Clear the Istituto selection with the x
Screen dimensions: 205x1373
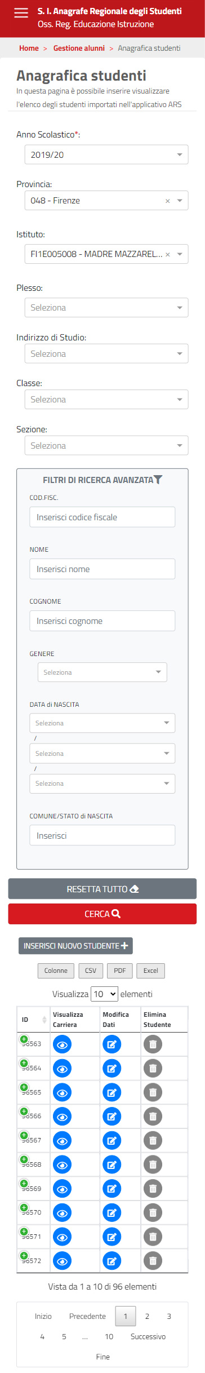click(x=167, y=254)
